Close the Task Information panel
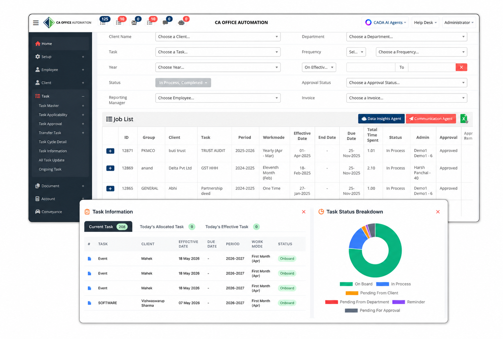The width and height of the screenshot is (503, 339). (x=304, y=212)
